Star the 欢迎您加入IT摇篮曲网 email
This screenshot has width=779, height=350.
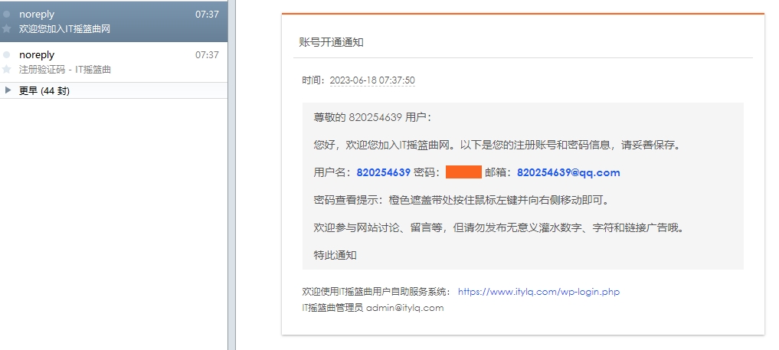tap(7, 28)
